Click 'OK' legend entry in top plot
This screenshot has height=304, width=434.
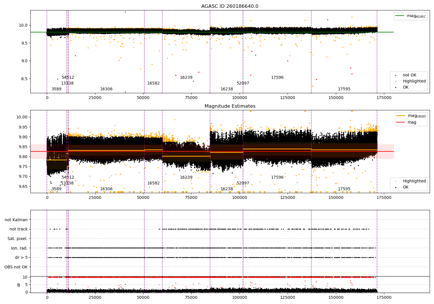pos(406,87)
